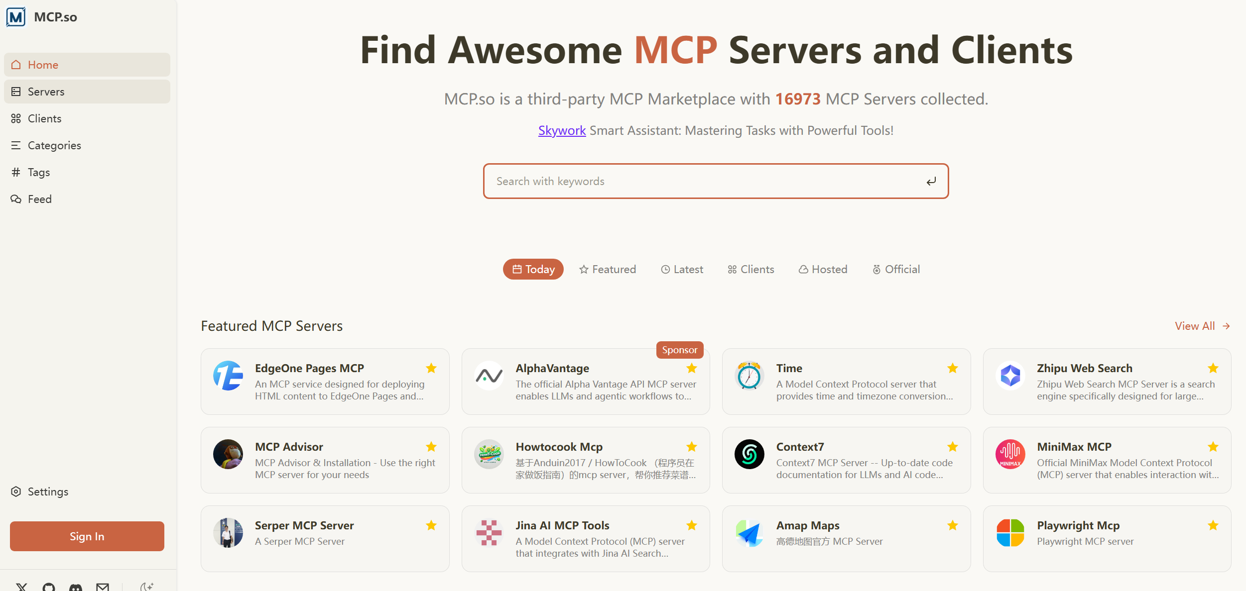The height and width of the screenshot is (591, 1246).
Task: Open the GitHub icon link
Action: click(49, 587)
